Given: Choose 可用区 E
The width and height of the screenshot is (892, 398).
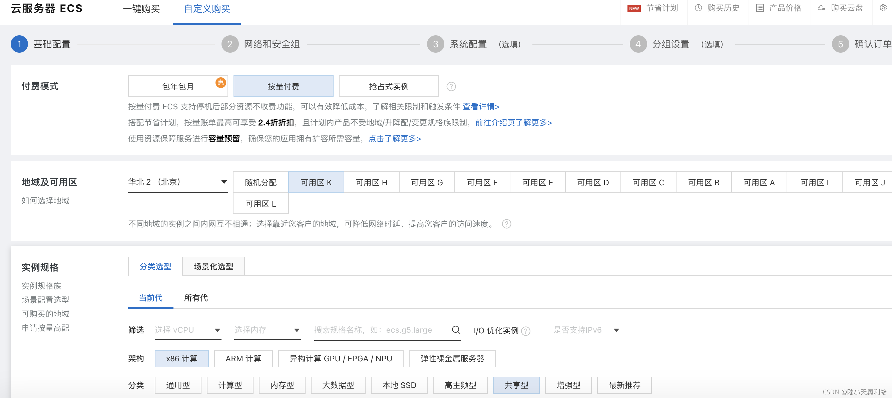Looking at the screenshot, I should coord(537,182).
